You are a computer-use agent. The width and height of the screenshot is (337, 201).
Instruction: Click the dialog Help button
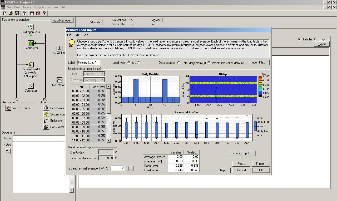click(222, 170)
